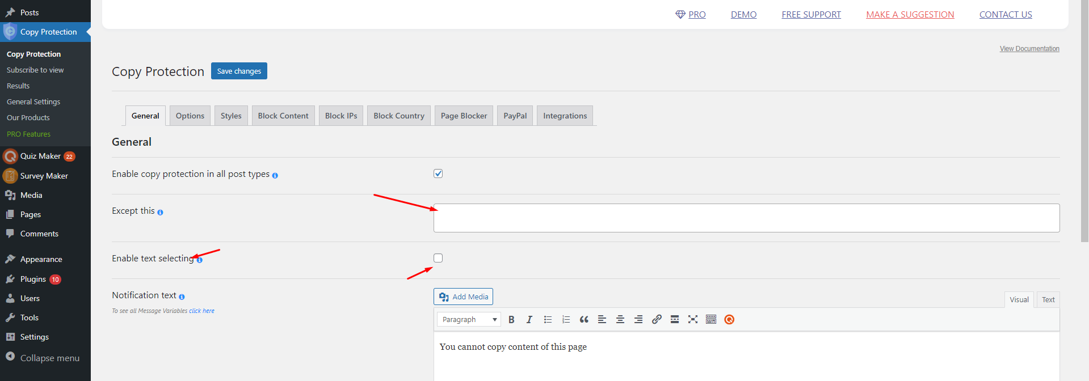
Task: Apply blockquote formatting
Action: (584, 319)
